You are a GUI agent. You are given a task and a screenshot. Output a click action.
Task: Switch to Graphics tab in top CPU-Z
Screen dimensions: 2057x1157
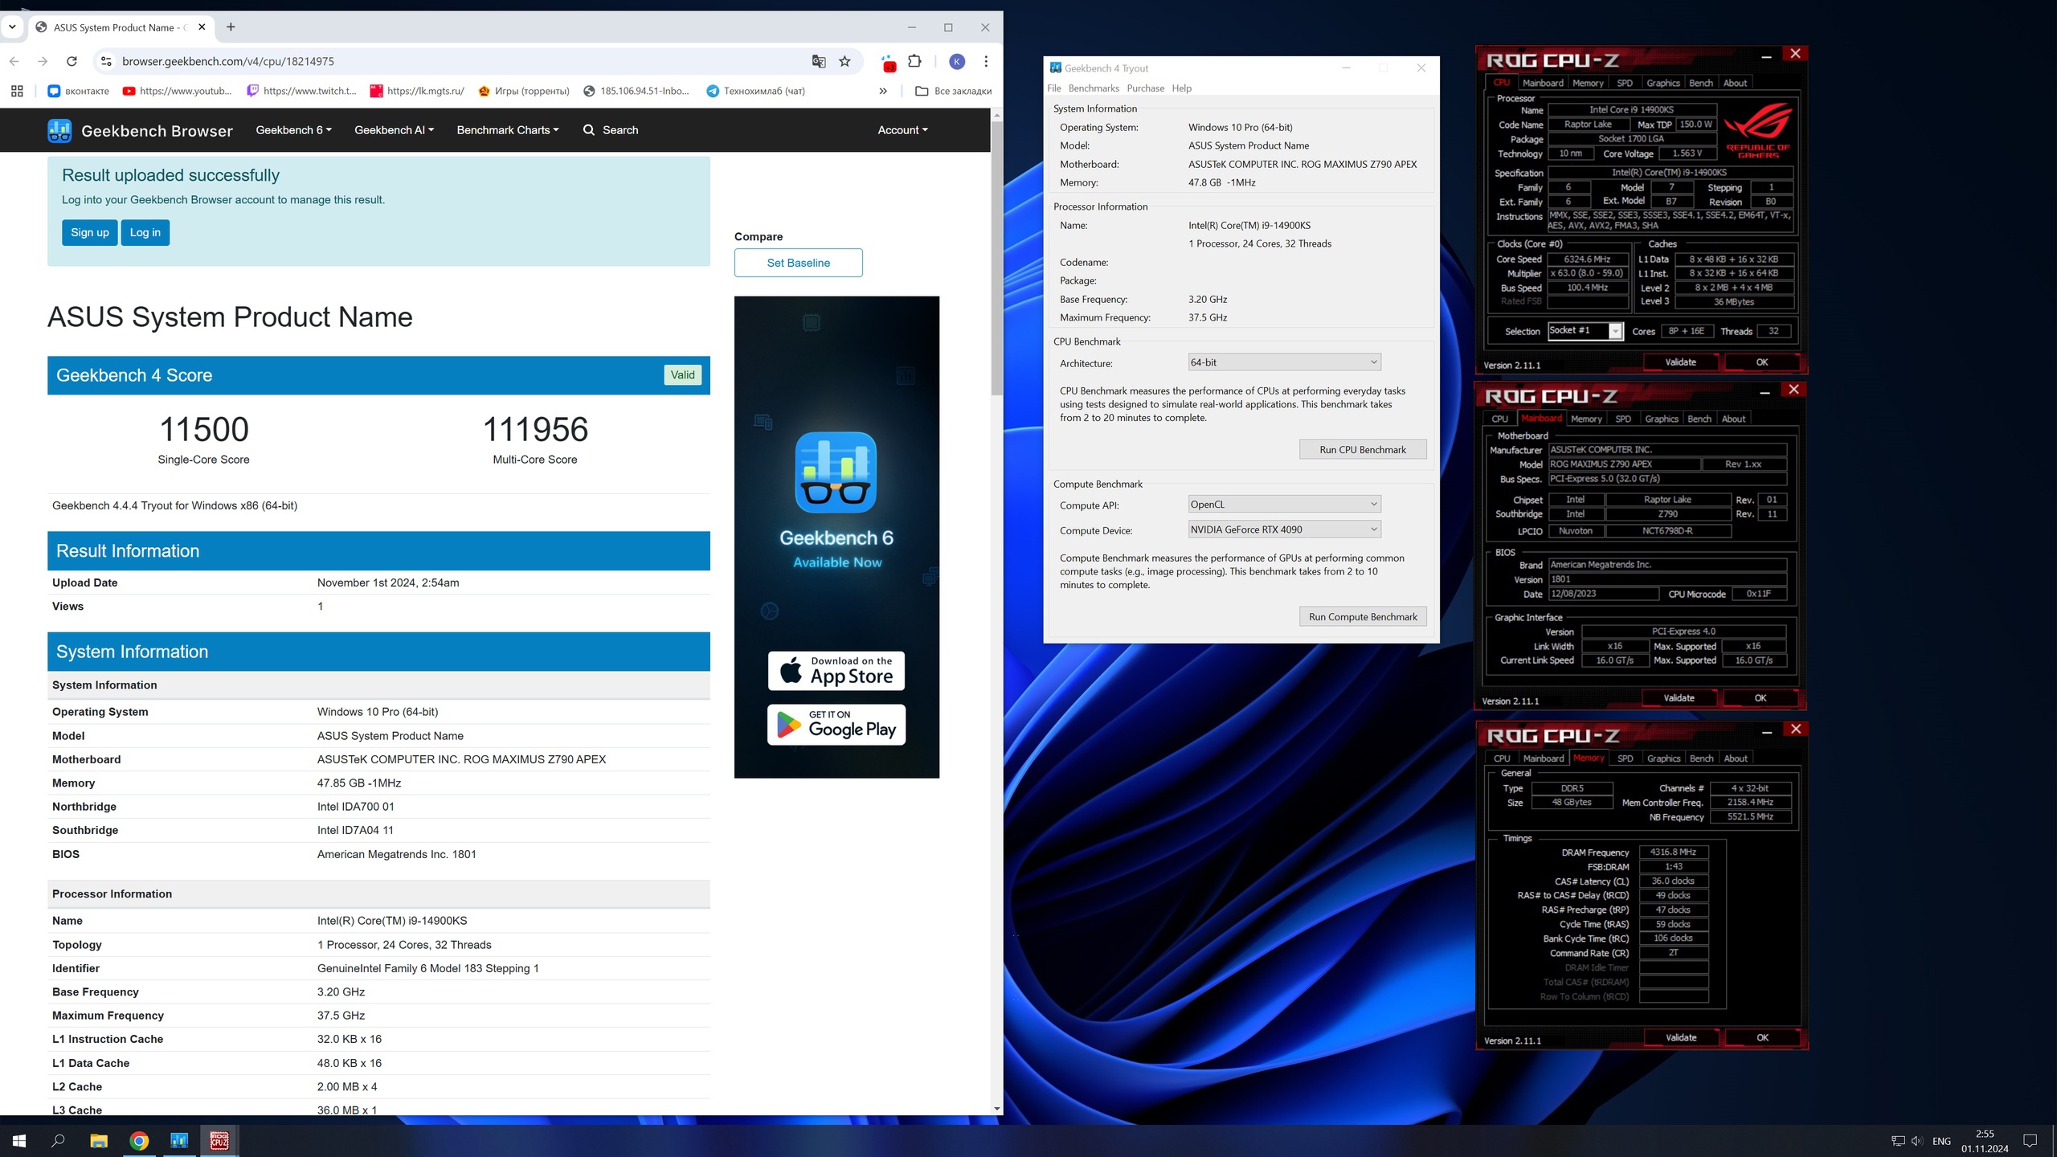pyautogui.click(x=1662, y=83)
